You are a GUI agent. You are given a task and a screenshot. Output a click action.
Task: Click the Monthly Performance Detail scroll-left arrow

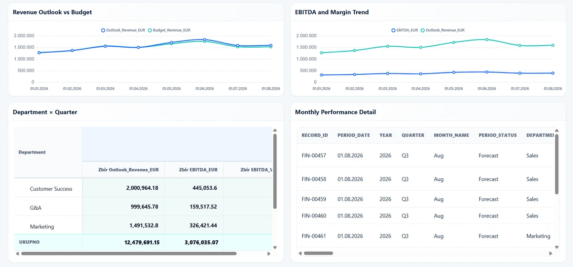click(x=299, y=254)
